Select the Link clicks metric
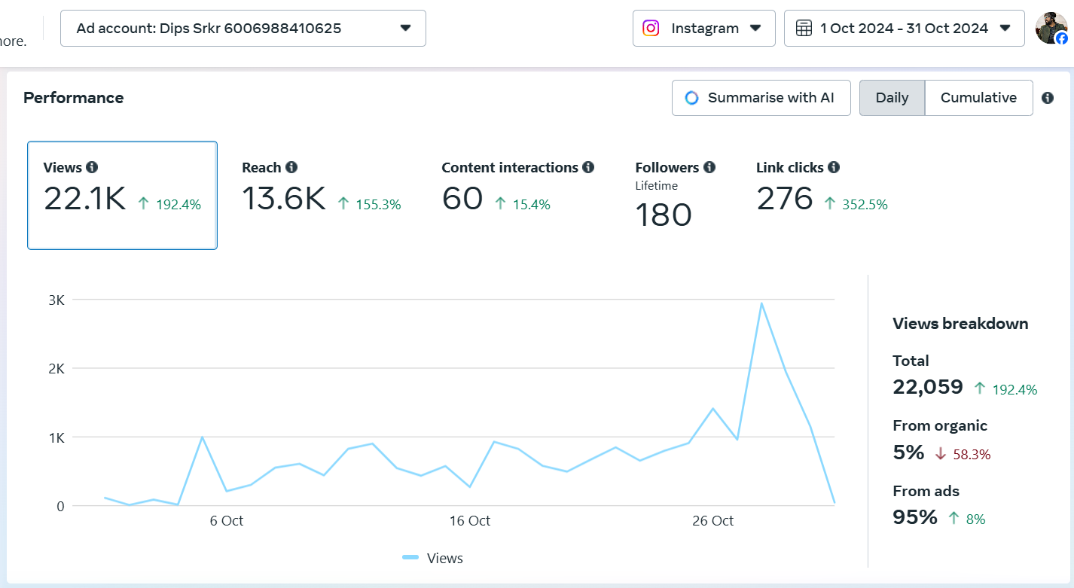1074x588 pixels. [x=822, y=188]
